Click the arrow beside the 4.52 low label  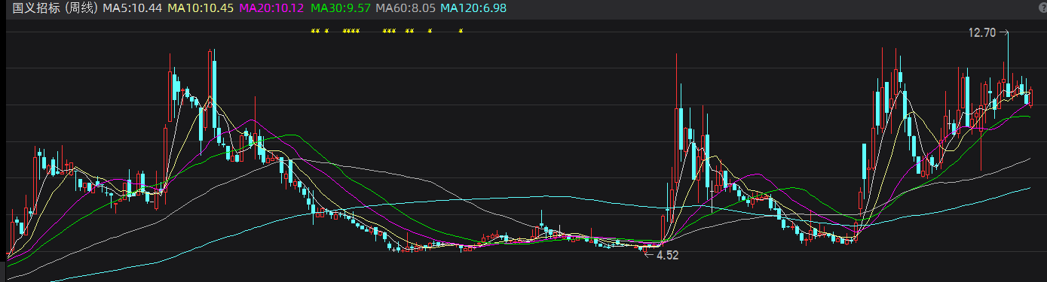(x=648, y=255)
